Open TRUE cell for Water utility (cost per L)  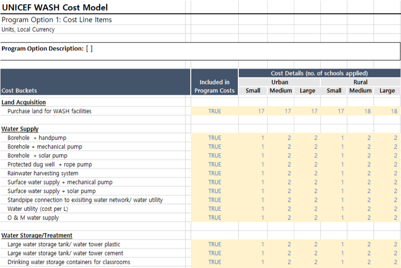click(214, 209)
